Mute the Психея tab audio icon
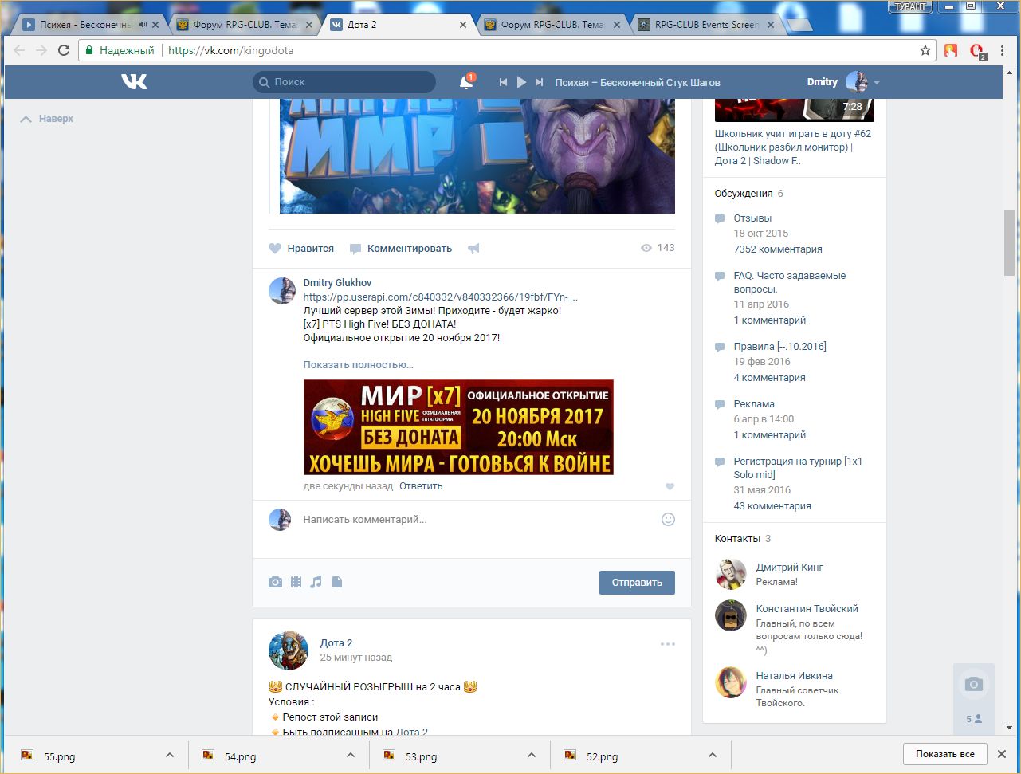 pos(143,25)
